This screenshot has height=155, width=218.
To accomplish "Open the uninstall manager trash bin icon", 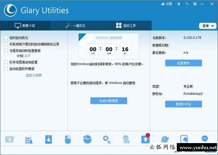I will [x=126, y=139].
